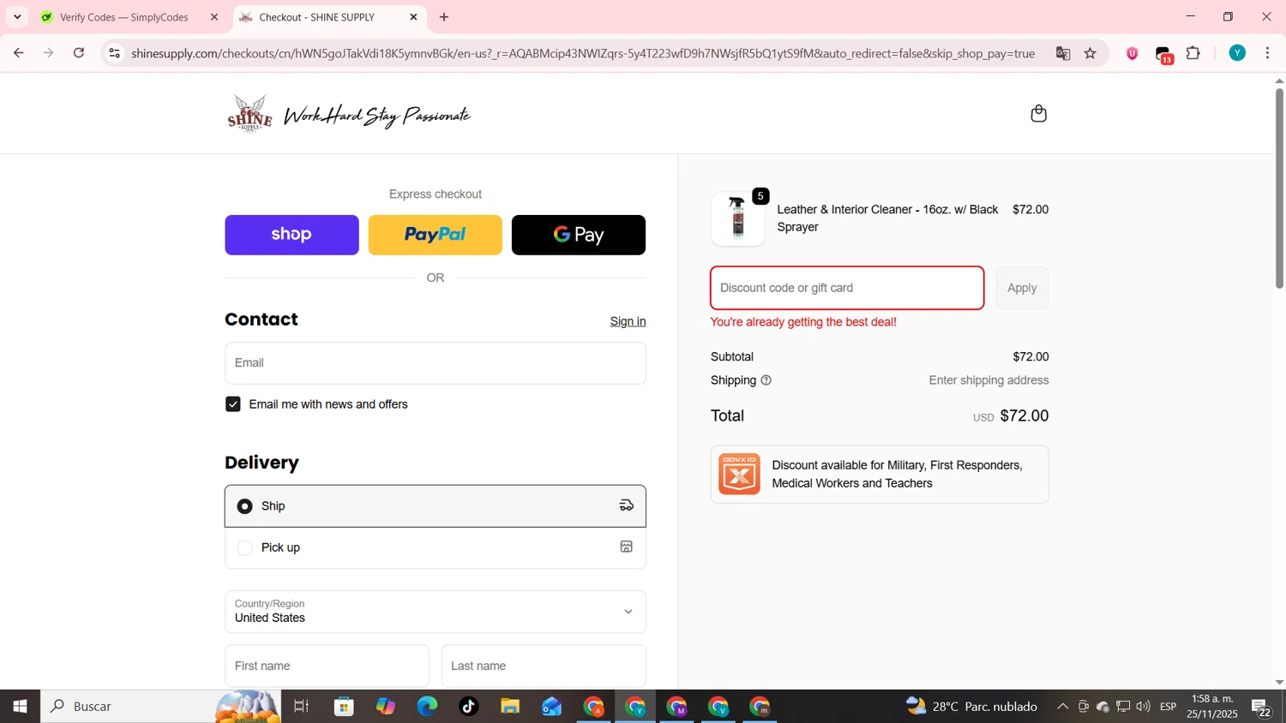This screenshot has height=723, width=1286.
Task: Uncheck Email me with news and offers
Action: point(233,404)
